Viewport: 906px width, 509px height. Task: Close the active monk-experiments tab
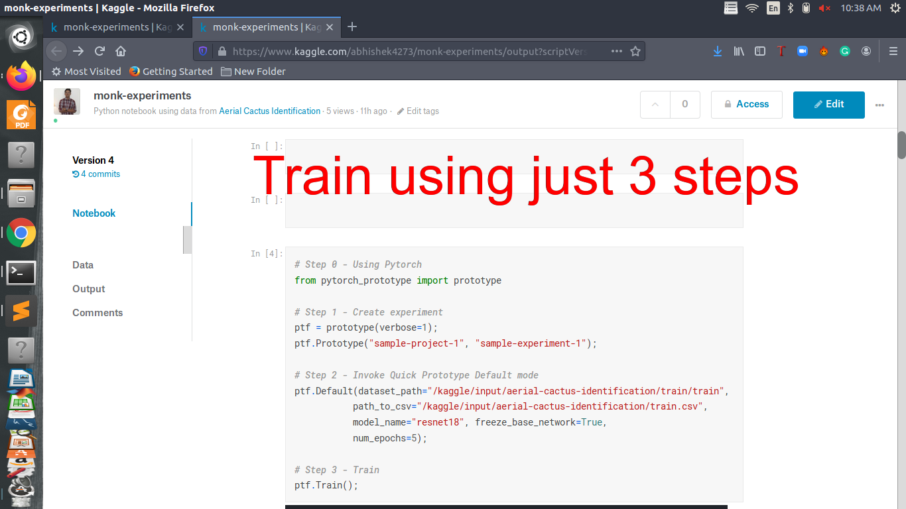(331, 27)
